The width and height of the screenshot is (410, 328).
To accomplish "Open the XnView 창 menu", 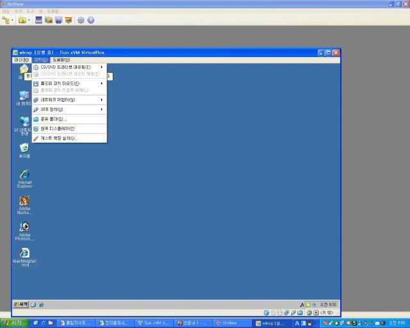I will [x=40, y=12].
